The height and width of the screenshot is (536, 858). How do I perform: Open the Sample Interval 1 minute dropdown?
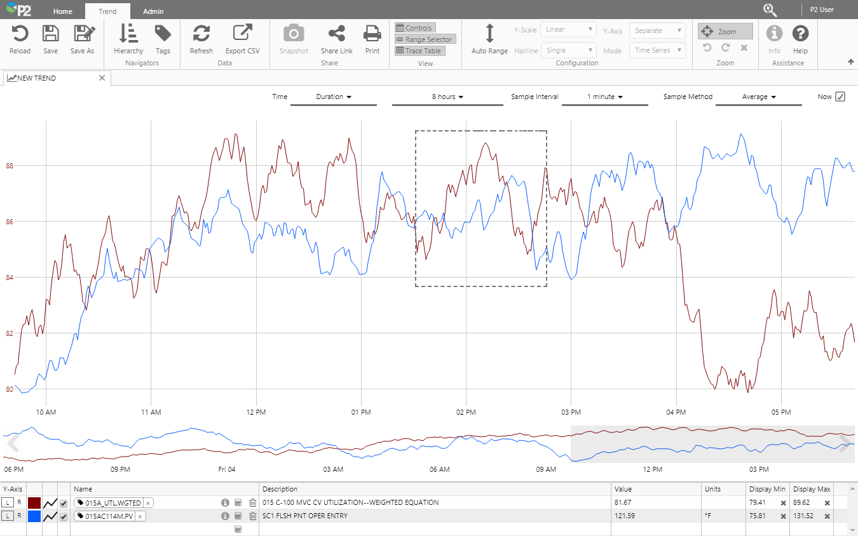point(604,97)
